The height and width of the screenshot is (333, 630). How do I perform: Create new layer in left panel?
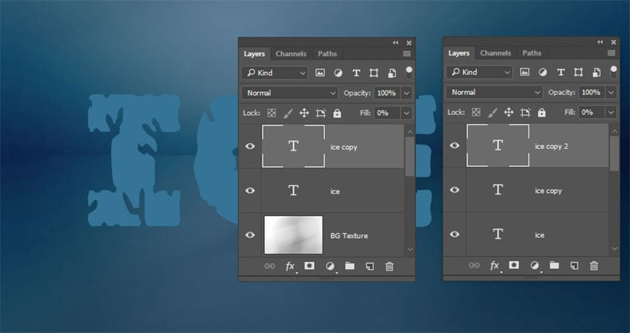[369, 266]
